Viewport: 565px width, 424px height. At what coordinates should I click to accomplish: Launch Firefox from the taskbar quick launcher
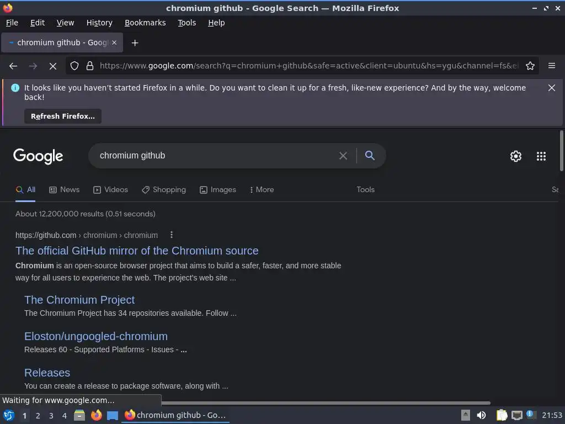96,415
